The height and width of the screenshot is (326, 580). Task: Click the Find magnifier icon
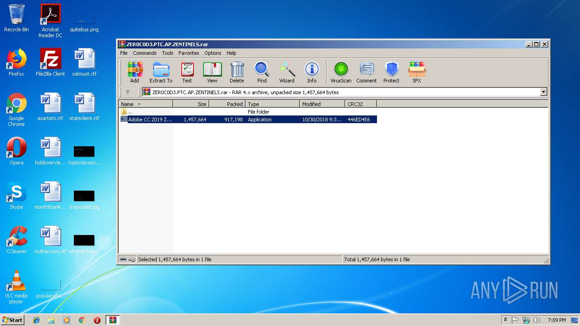click(262, 72)
